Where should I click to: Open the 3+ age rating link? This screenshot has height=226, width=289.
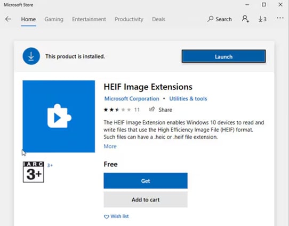[50, 165]
